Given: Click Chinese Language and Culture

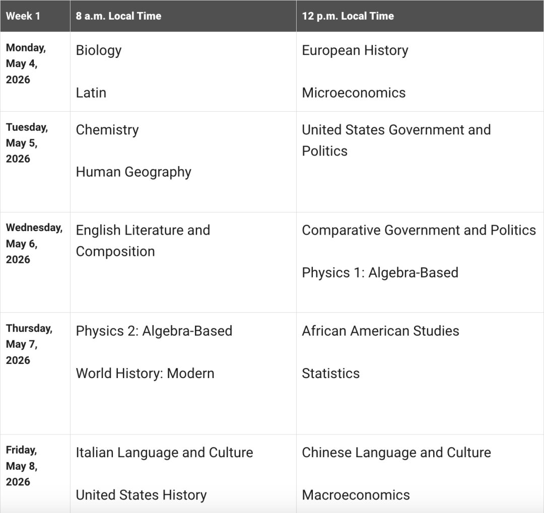Looking at the screenshot, I should click(x=396, y=453).
